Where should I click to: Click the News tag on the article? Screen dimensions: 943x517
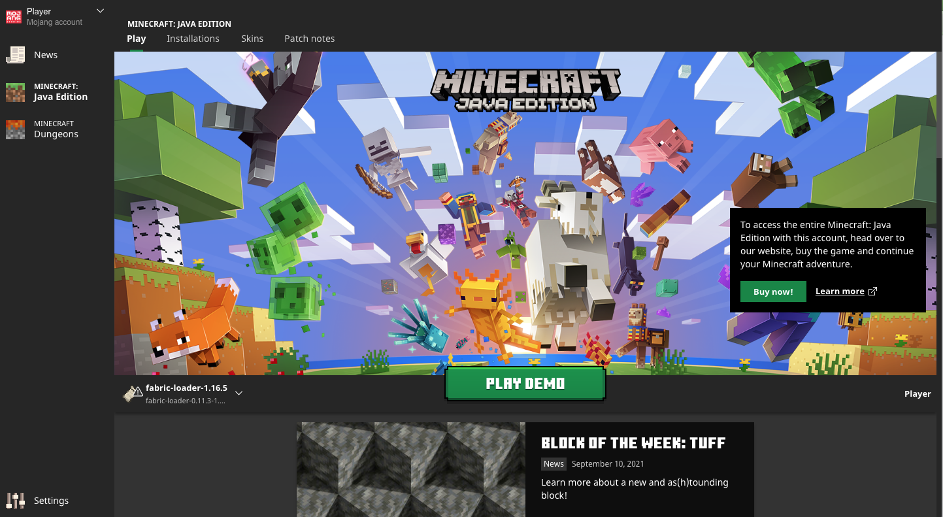(554, 464)
